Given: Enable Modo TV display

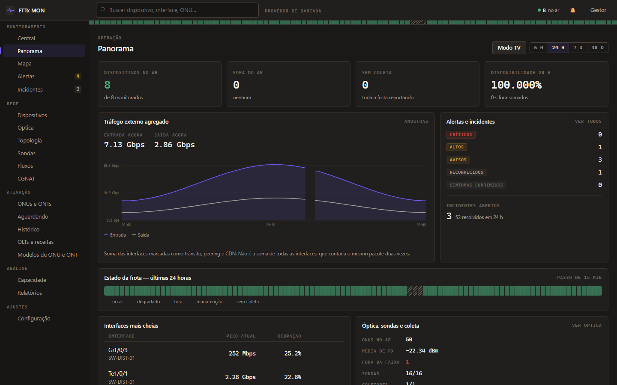Looking at the screenshot, I should [x=509, y=47].
